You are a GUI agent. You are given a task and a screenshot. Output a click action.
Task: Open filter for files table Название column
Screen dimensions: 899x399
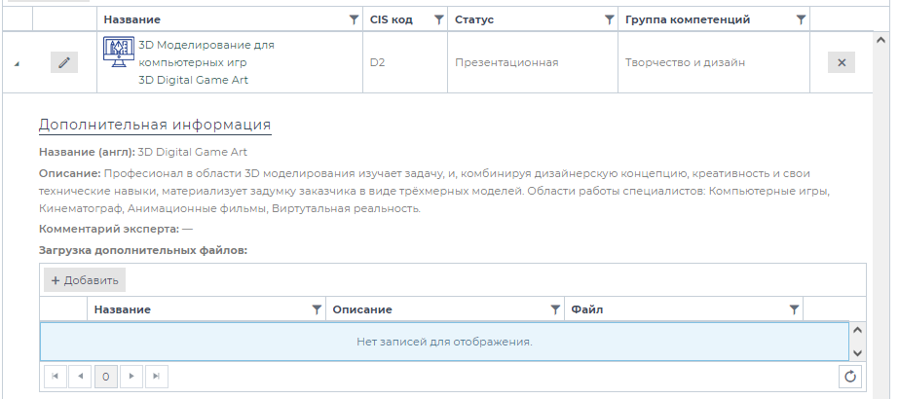click(x=316, y=309)
